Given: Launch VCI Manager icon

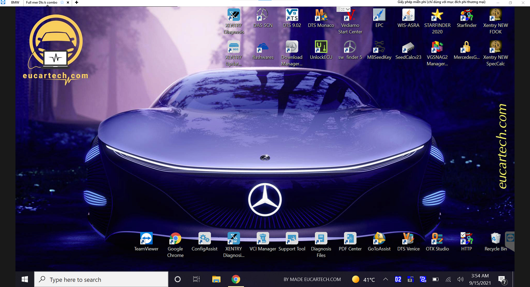Looking at the screenshot, I should coord(263,242).
